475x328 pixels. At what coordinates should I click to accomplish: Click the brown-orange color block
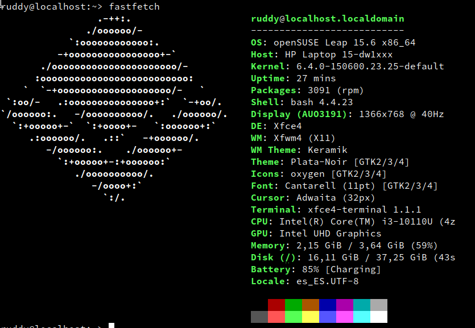tap(311, 305)
